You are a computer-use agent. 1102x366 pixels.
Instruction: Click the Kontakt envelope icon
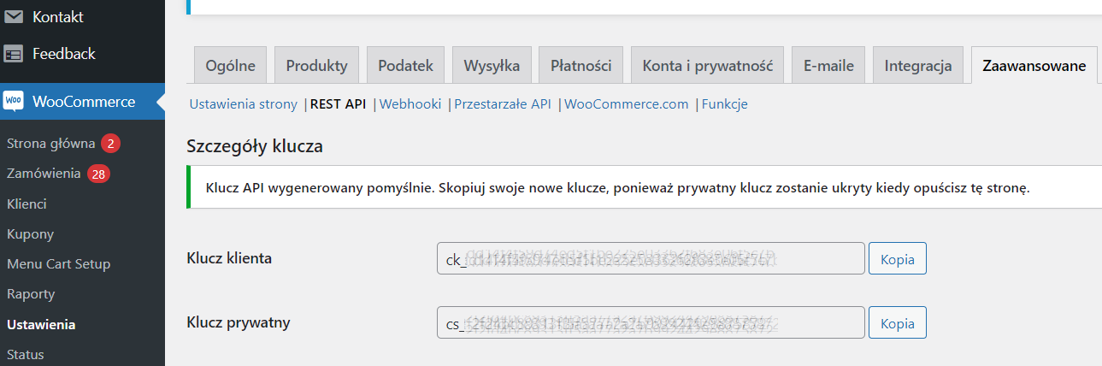14,16
